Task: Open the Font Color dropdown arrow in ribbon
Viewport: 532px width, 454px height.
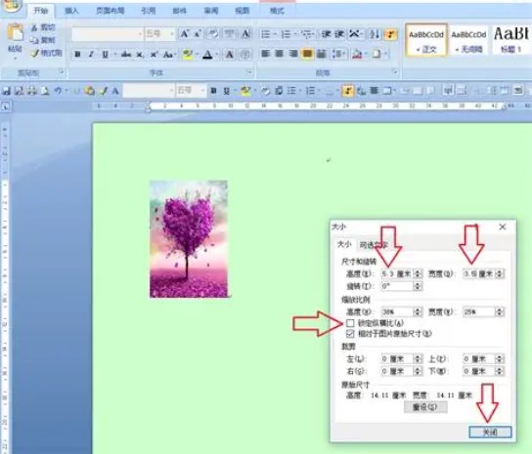Action: [x=216, y=55]
